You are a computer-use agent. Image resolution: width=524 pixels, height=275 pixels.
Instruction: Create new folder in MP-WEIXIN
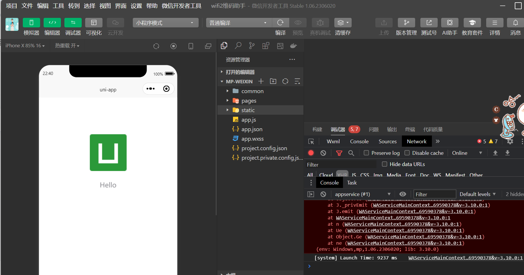pyautogui.click(x=273, y=81)
